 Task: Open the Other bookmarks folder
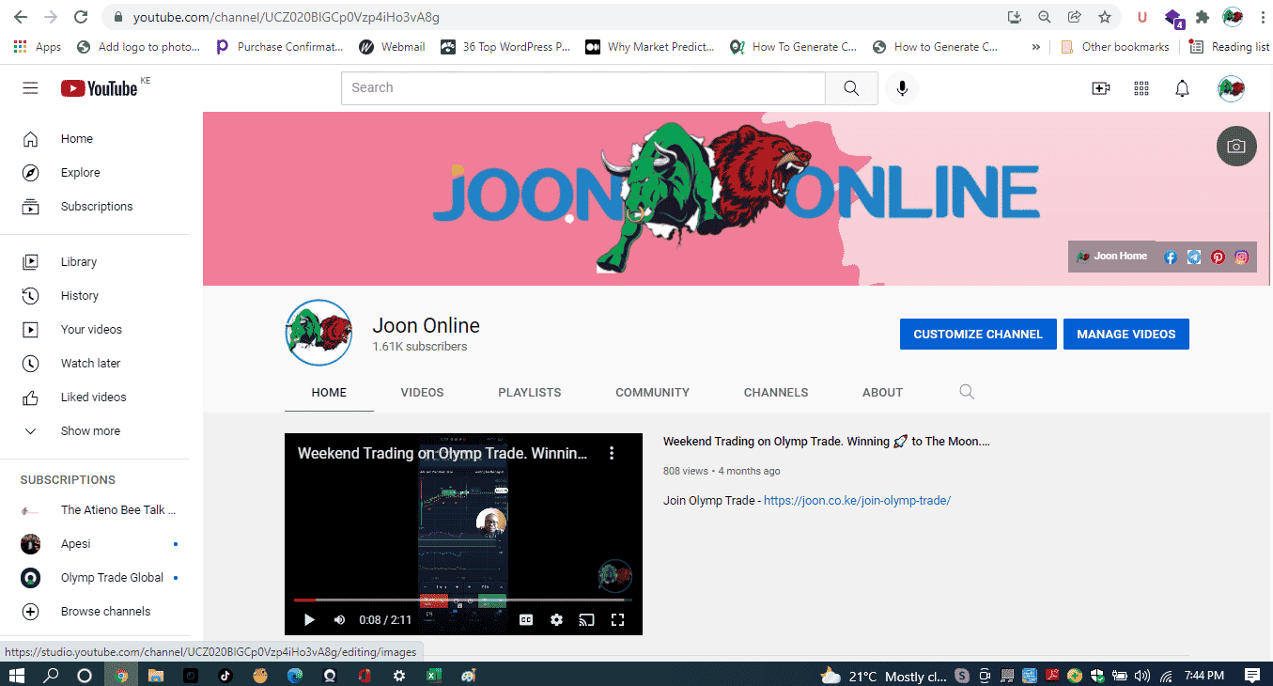(x=1115, y=47)
